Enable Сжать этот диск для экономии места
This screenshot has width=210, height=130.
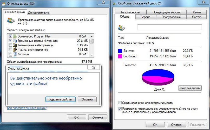tap(120, 103)
